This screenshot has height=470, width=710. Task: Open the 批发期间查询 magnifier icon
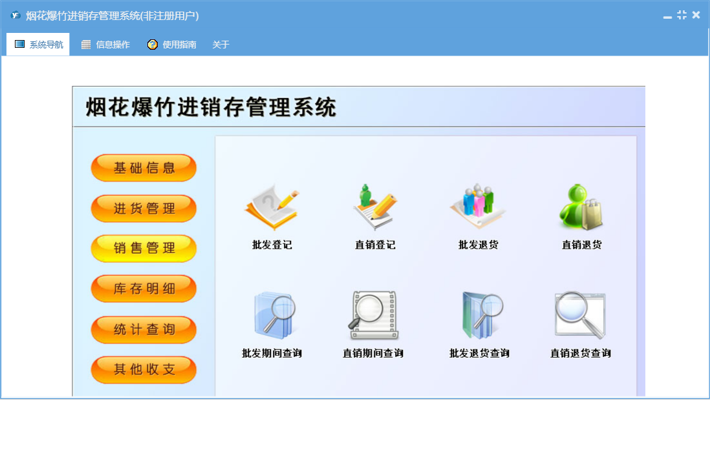(274, 315)
